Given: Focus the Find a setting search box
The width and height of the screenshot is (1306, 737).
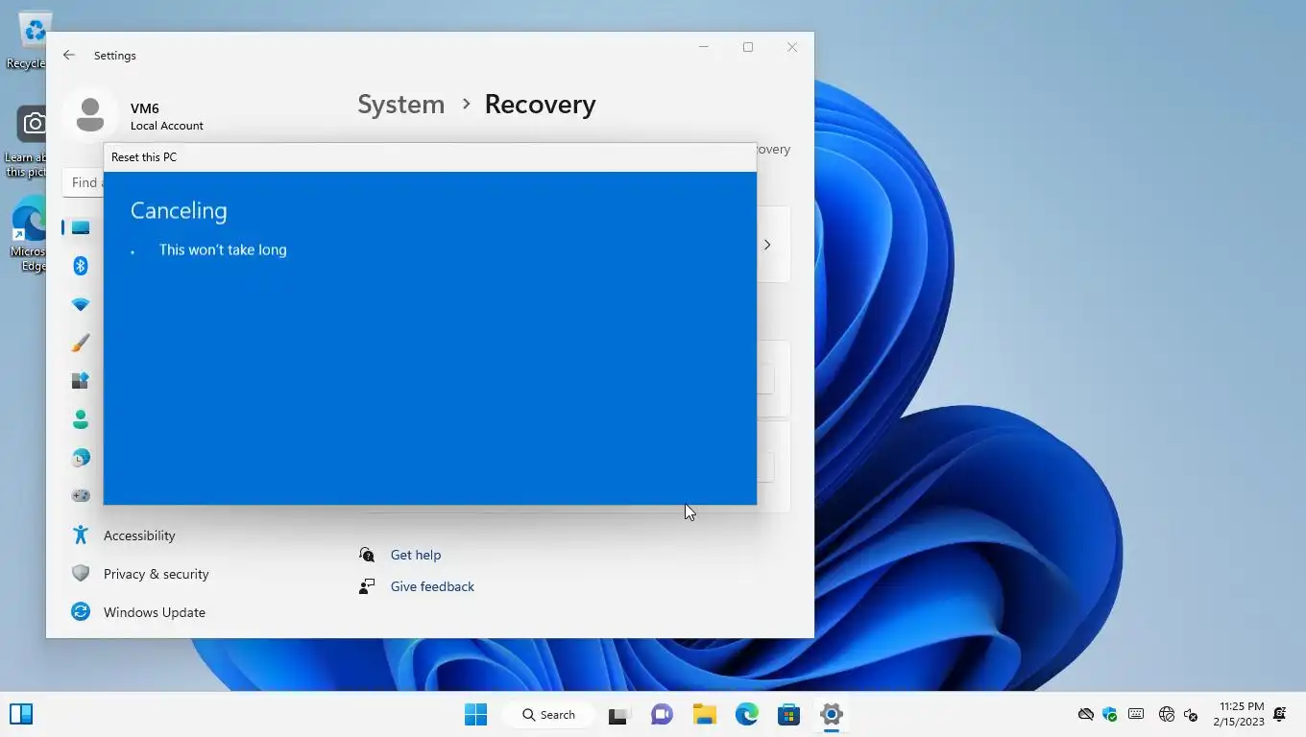Looking at the screenshot, I should [84, 182].
